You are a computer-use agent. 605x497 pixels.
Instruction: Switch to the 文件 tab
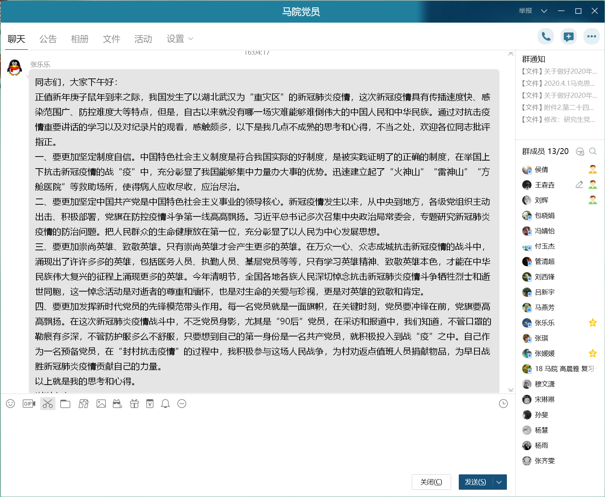[x=112, y=39]
